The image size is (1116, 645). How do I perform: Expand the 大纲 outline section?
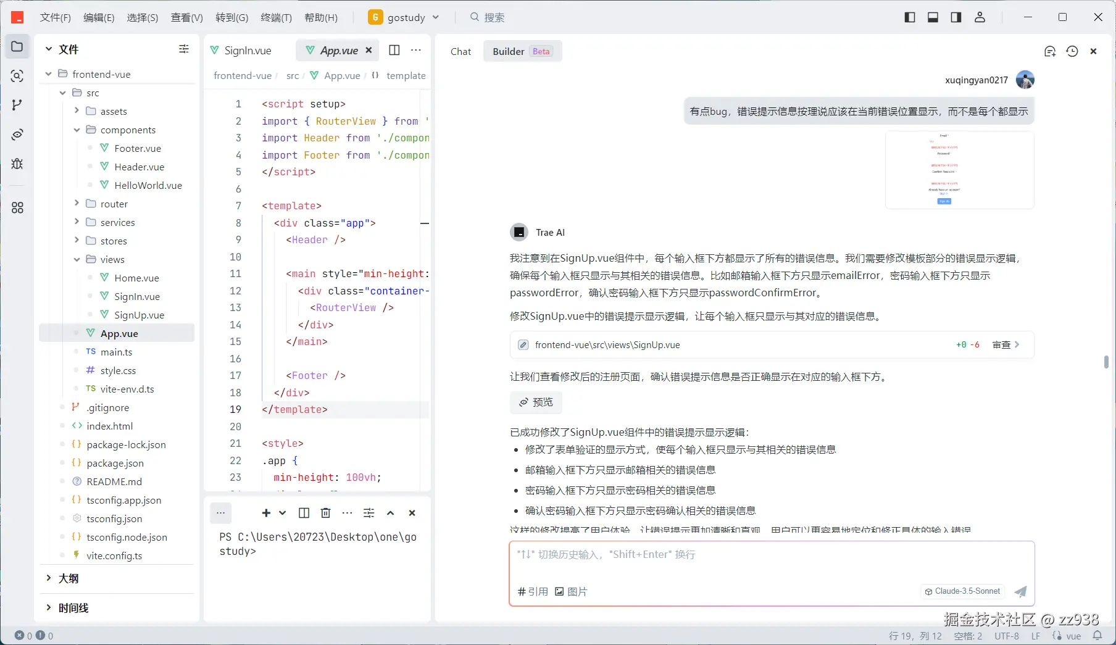[x=49, y=578]
